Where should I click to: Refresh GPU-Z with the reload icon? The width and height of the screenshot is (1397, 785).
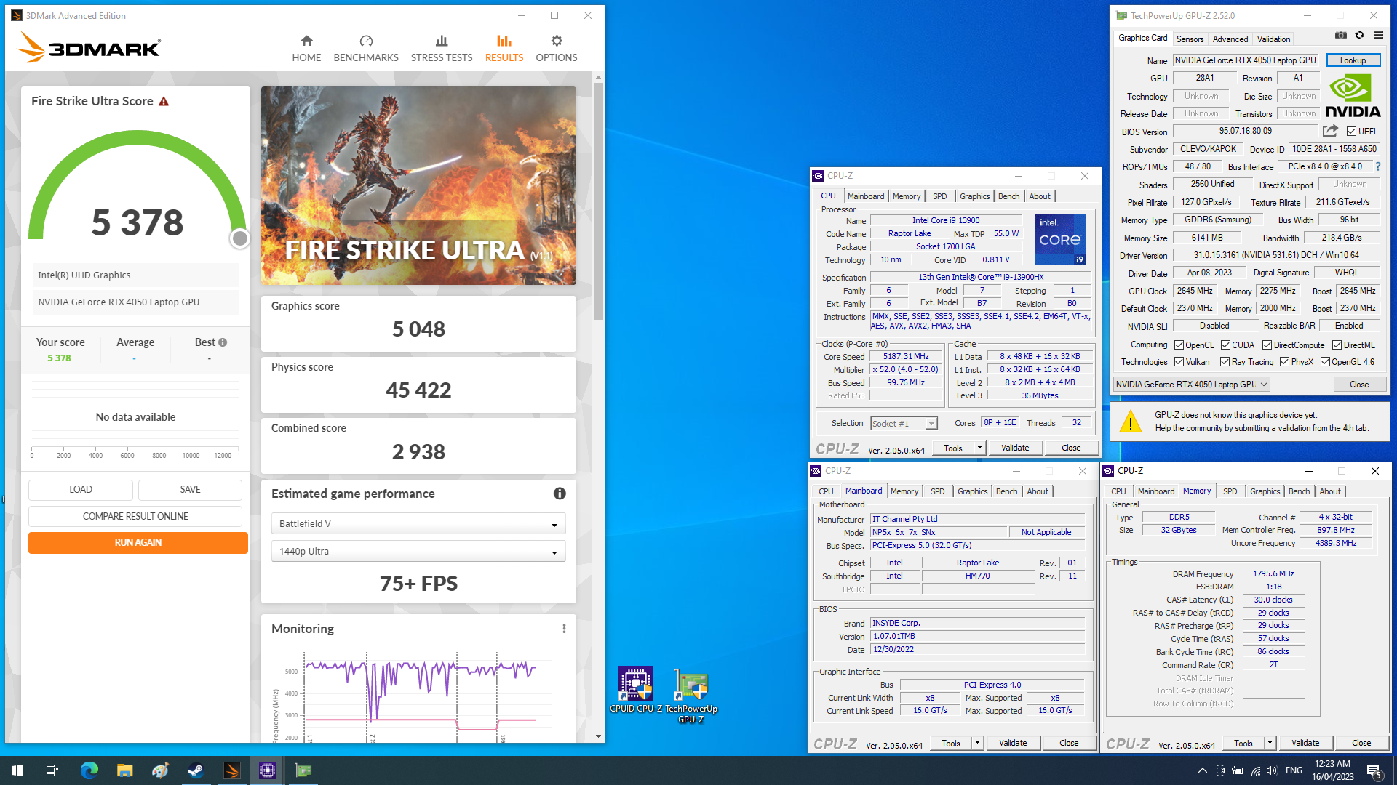point(1359,36)
